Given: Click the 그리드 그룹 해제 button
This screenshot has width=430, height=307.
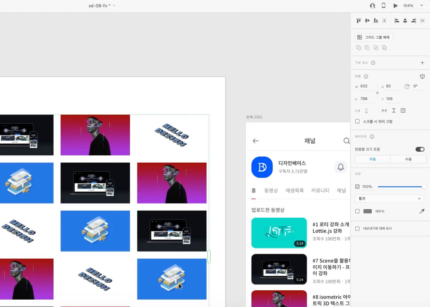Looking at the screenshot, I should (374, 37).
